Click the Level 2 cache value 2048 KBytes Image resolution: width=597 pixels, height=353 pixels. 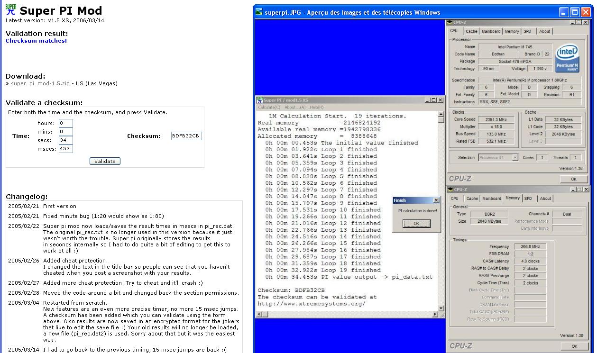coord(563,134)
